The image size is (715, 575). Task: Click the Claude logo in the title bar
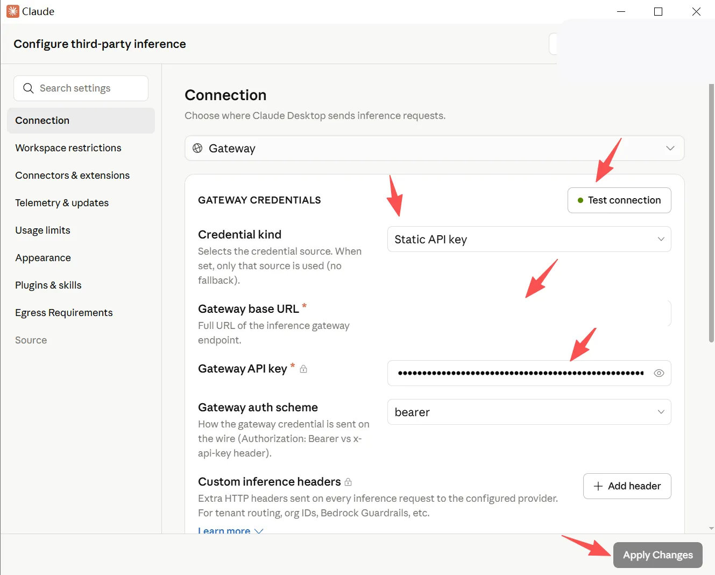(12, 11)
